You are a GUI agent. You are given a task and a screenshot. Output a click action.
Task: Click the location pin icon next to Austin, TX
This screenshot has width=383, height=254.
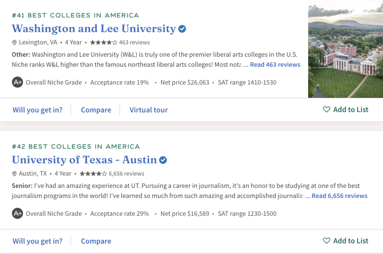[15, 174]
